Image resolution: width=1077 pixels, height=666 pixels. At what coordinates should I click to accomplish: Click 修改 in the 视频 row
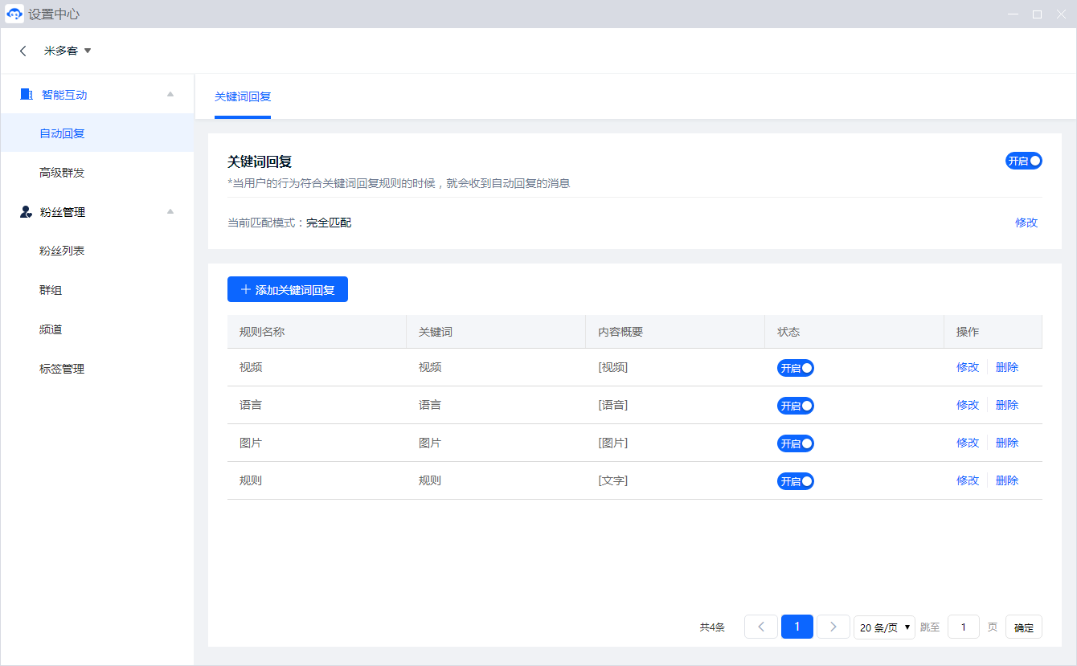(968, 367)
